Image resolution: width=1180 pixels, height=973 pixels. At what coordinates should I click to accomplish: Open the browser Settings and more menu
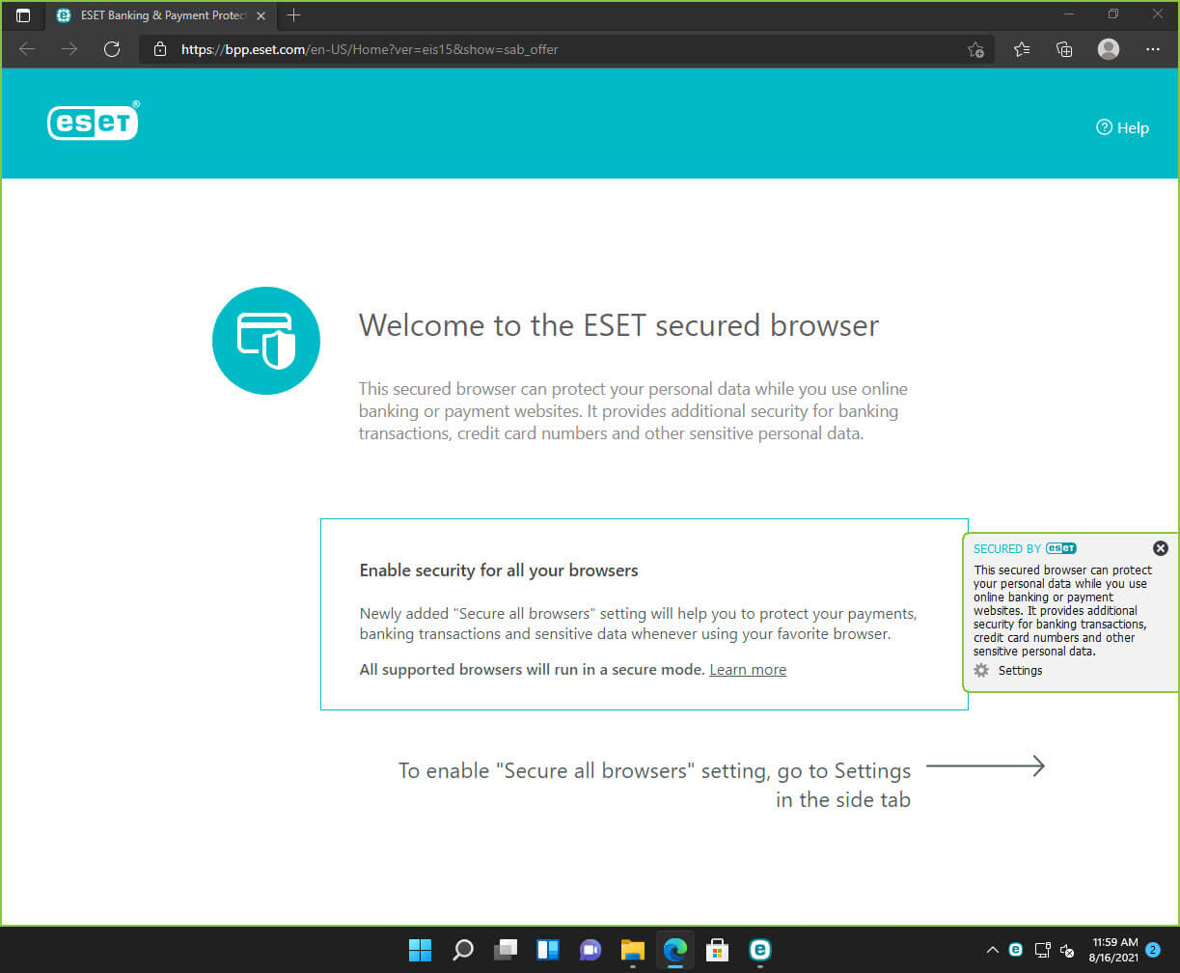[1153, 49]
